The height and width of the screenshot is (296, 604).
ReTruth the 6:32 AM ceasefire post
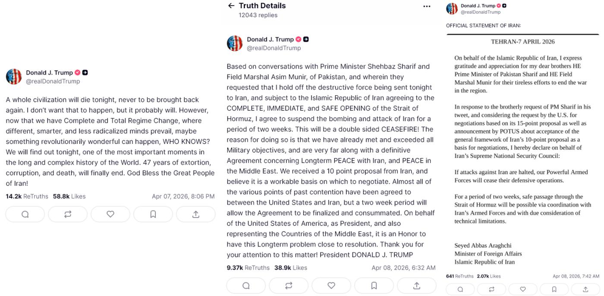click(289, 285)
